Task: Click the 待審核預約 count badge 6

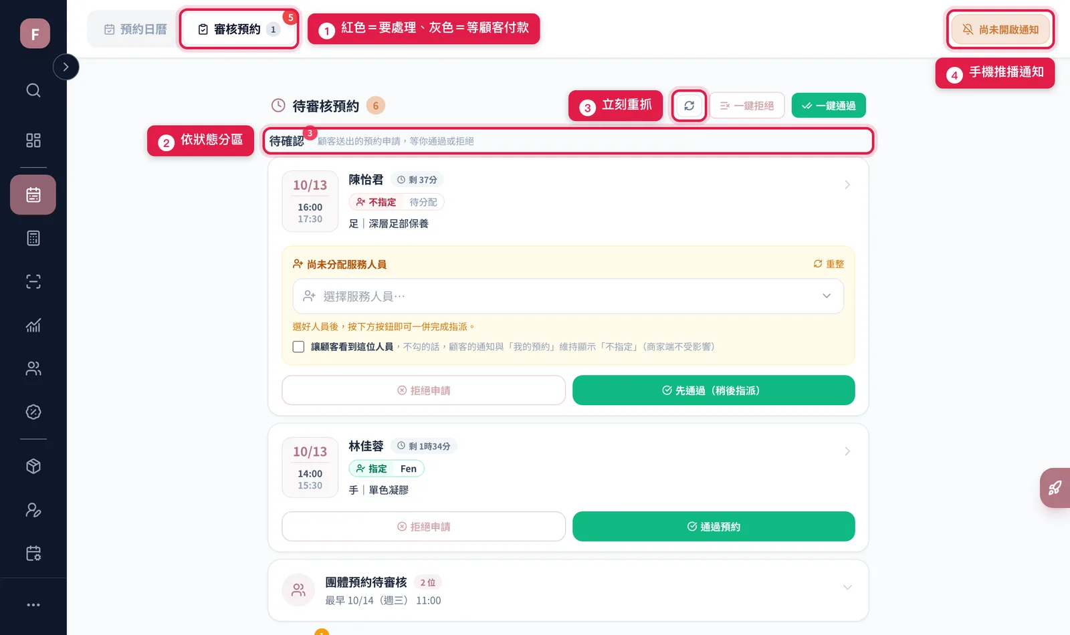Action: pyautogui.click(x=375, y=106)
